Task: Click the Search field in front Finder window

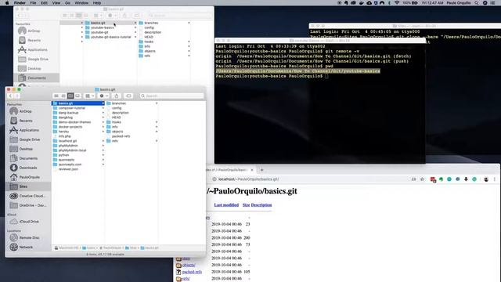Action: [171, 96]
